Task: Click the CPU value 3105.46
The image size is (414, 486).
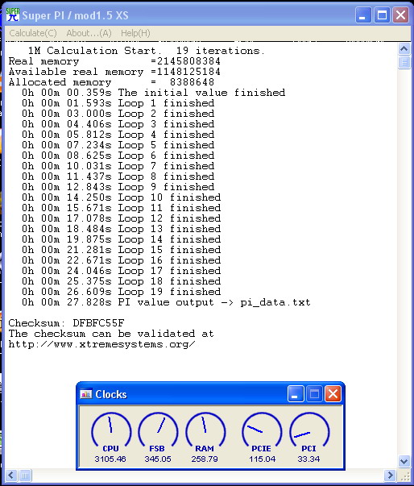Action: coord(110,459)
